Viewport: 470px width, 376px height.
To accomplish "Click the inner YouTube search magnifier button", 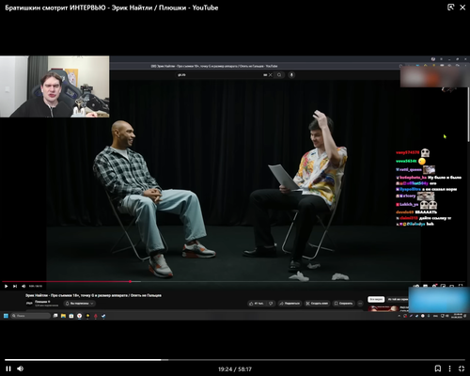I will click(279, 75).
